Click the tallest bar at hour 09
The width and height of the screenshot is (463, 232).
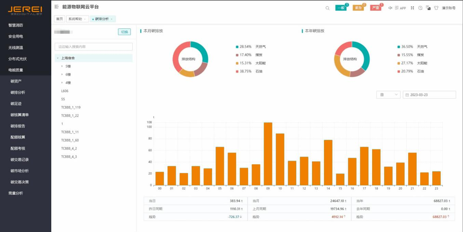tap(268, 154)
